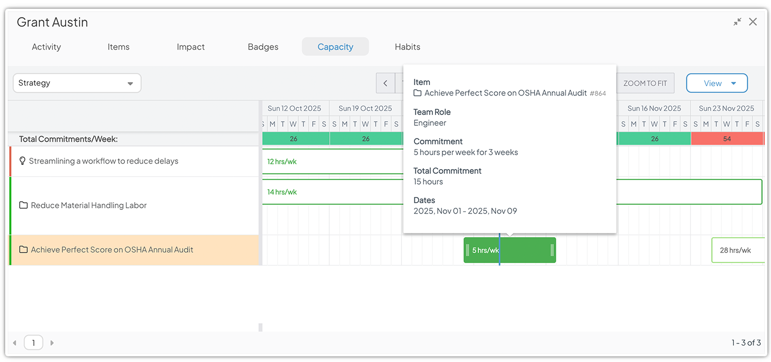Click the folder icon in the tooltip's Item section
Screen dimensions: 771x362
(416, 93)
